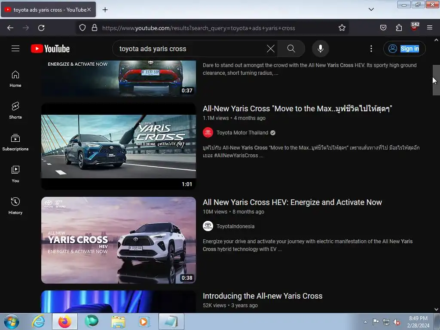Click the magnifier search button
Image resolution: width=440 pixels, height=330 pixels.
coord(291,49)
